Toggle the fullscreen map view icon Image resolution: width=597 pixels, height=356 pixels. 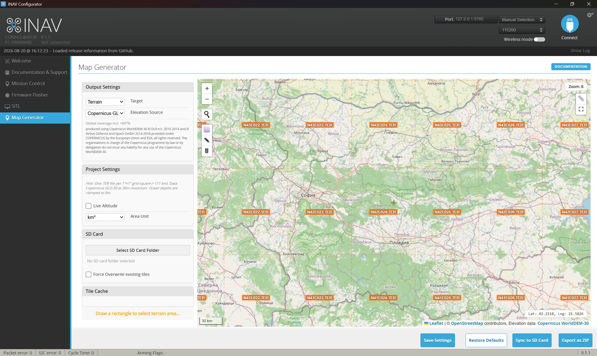(x=581, y=109)
